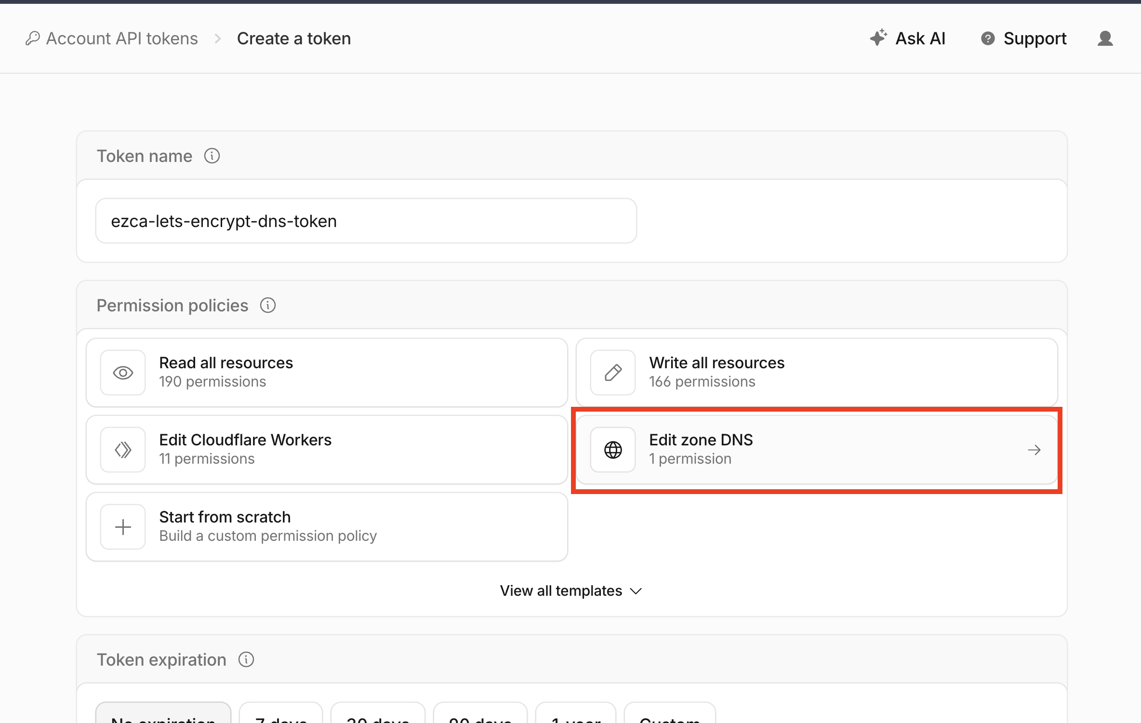The width and height of the screenshot is (1141, 723).
Task: Click the Token expiration heading
Action: pos(161,659)
